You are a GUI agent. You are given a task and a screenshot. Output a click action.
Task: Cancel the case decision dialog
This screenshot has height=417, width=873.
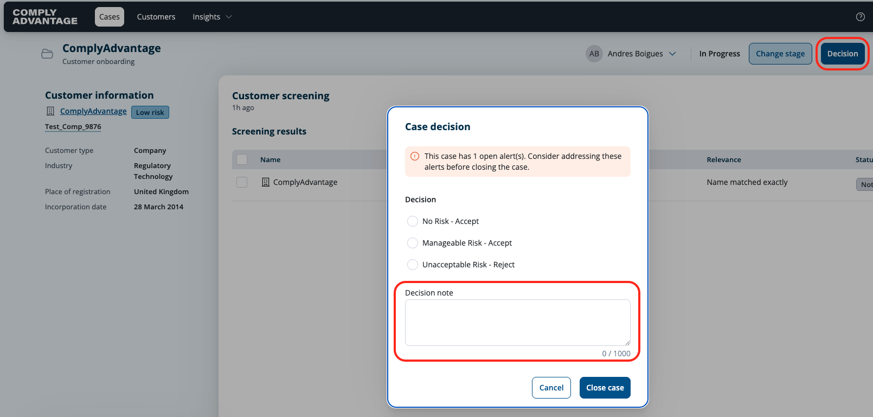click(551, 388)
